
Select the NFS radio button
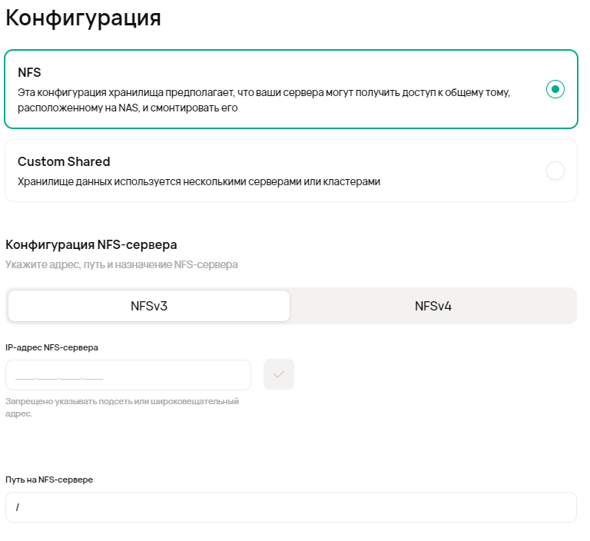pyautogui.click(x=555, y=89)
